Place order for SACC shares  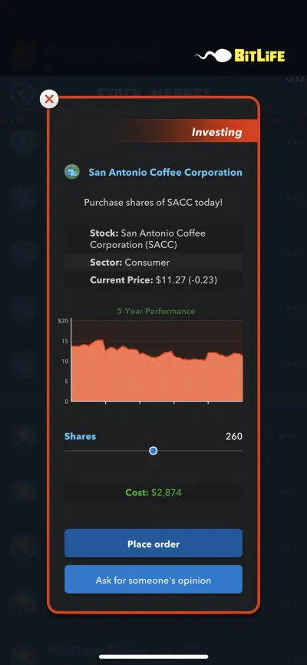153,544
